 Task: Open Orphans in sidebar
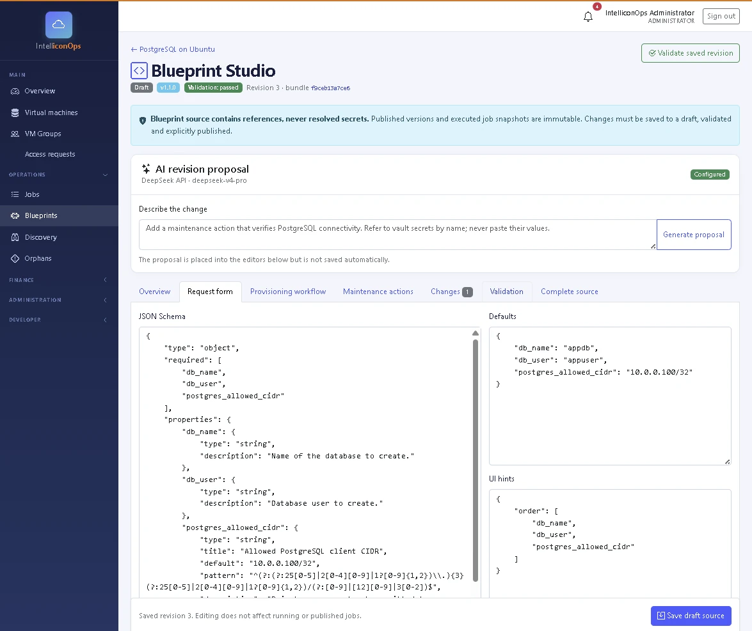click(x=59, y=258)
